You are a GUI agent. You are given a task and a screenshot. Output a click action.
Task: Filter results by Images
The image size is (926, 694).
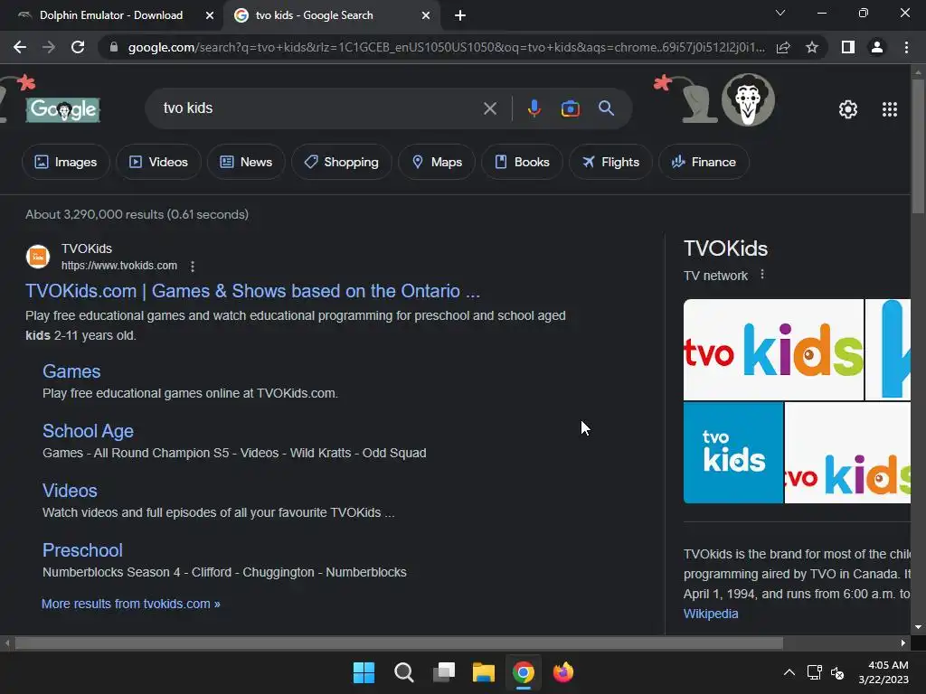(x=65, y=162)
